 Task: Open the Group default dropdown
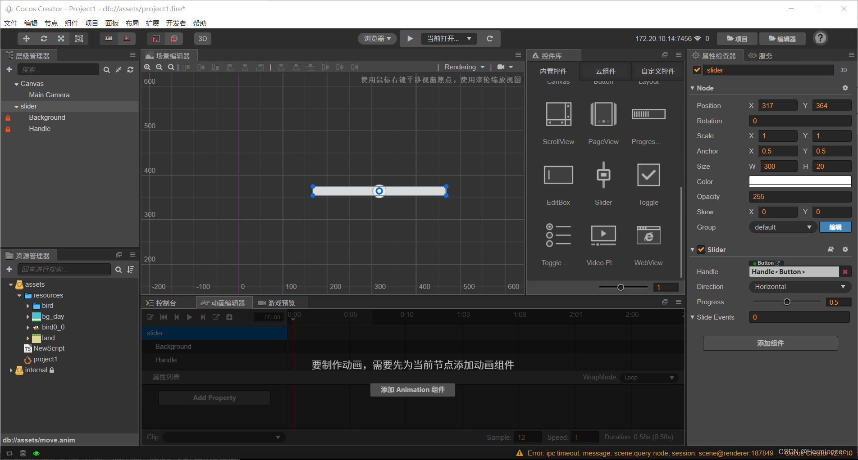(x=782, y=227)
